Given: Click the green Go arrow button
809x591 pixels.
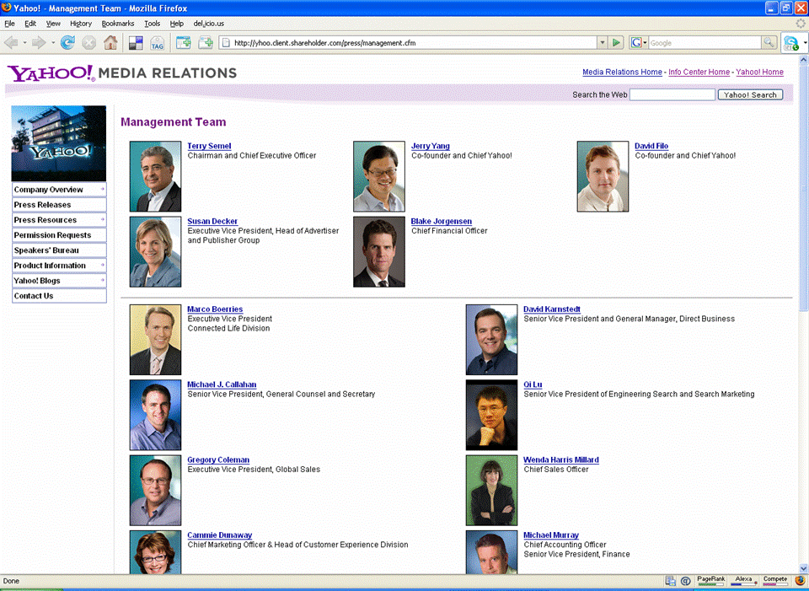Looking at the screenshot, I should (x=617, y=42).
